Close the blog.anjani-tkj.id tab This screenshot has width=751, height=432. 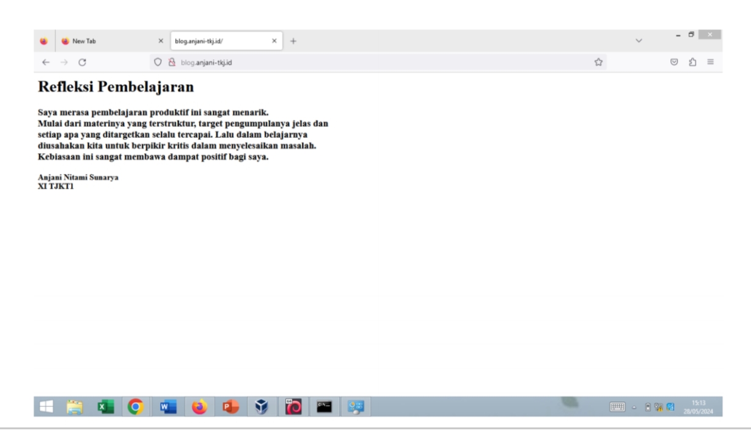[274, 41]
